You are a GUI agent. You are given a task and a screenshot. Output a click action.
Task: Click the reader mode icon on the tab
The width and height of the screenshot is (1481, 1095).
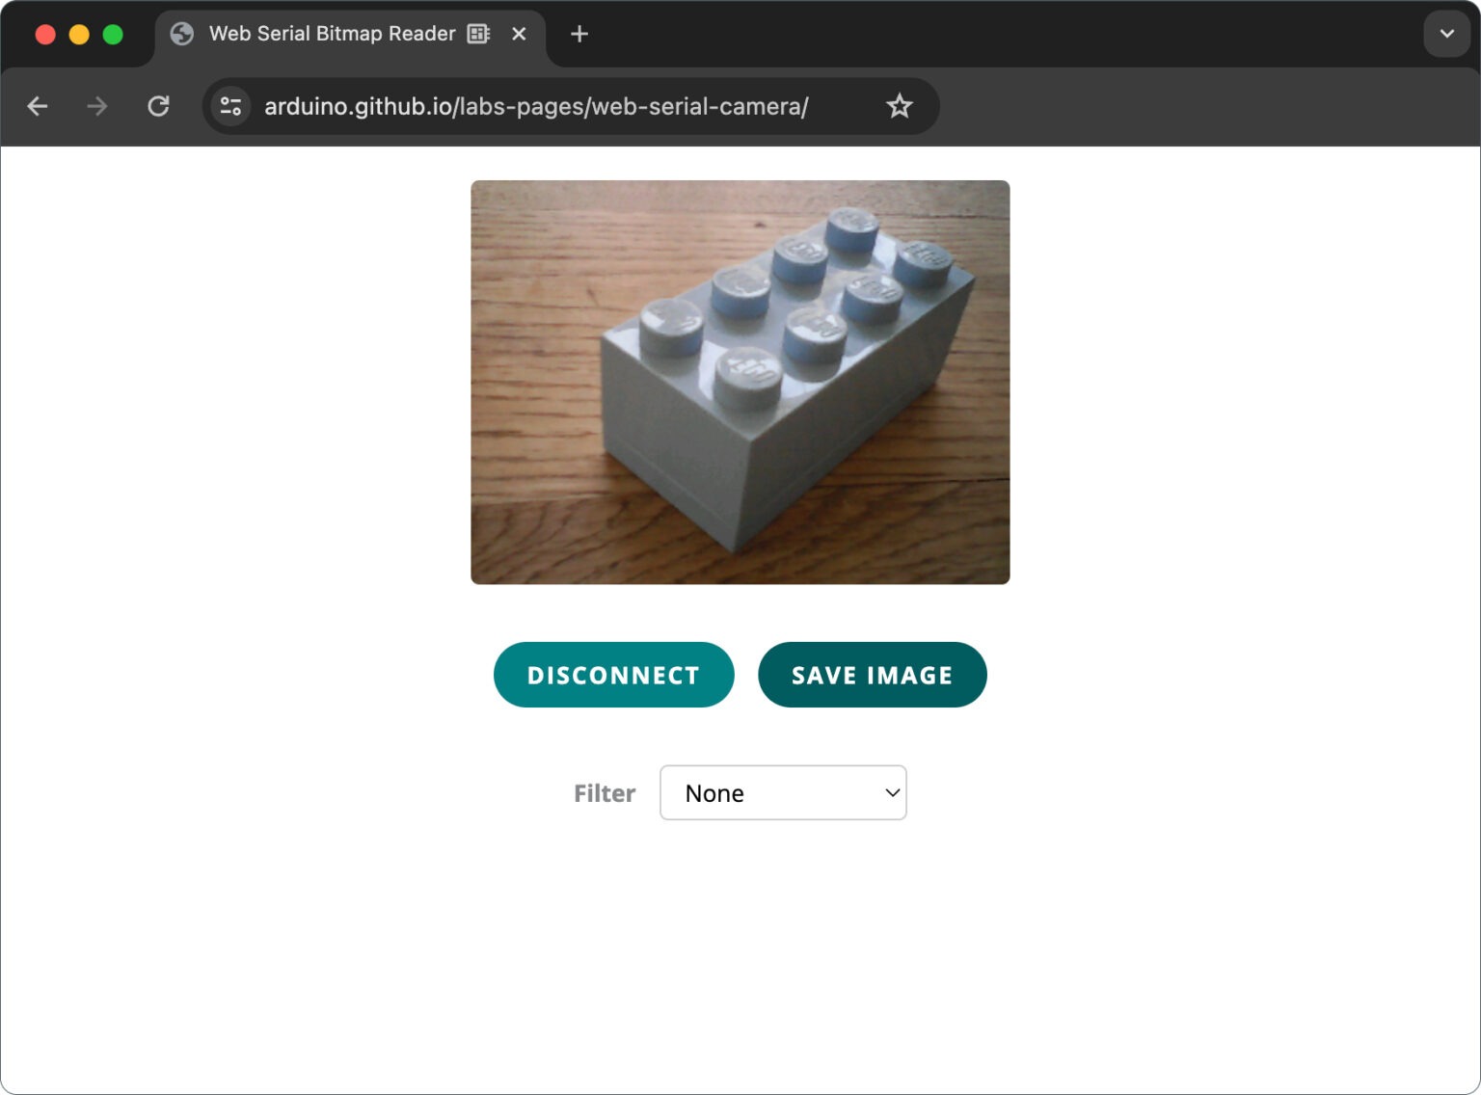click(477, 34)
